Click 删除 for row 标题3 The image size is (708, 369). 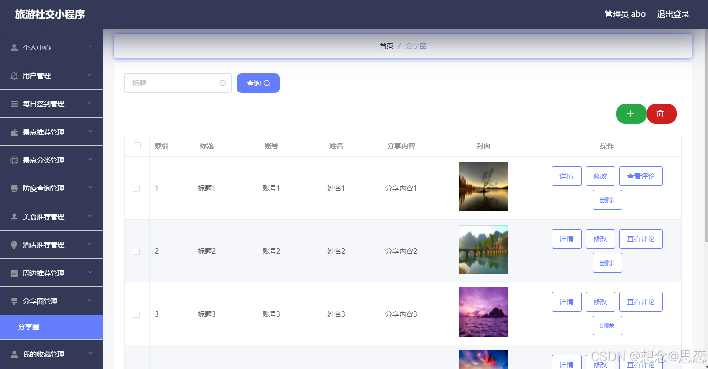pyautogui.click(x=607, y=325)
